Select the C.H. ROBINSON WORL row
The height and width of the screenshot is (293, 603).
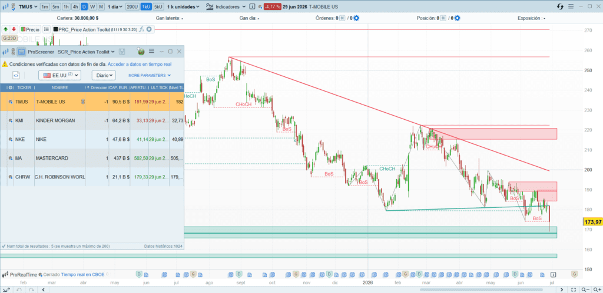click(x=92, y=177)
